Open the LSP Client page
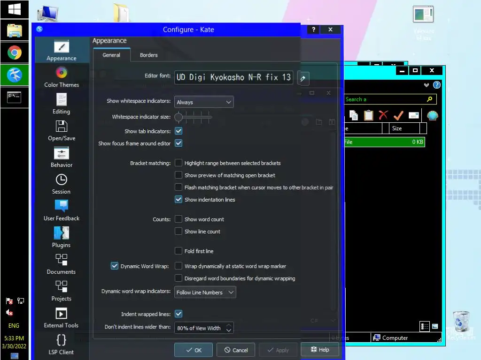This screenshot has width=481, height=360. coord(62,344)
